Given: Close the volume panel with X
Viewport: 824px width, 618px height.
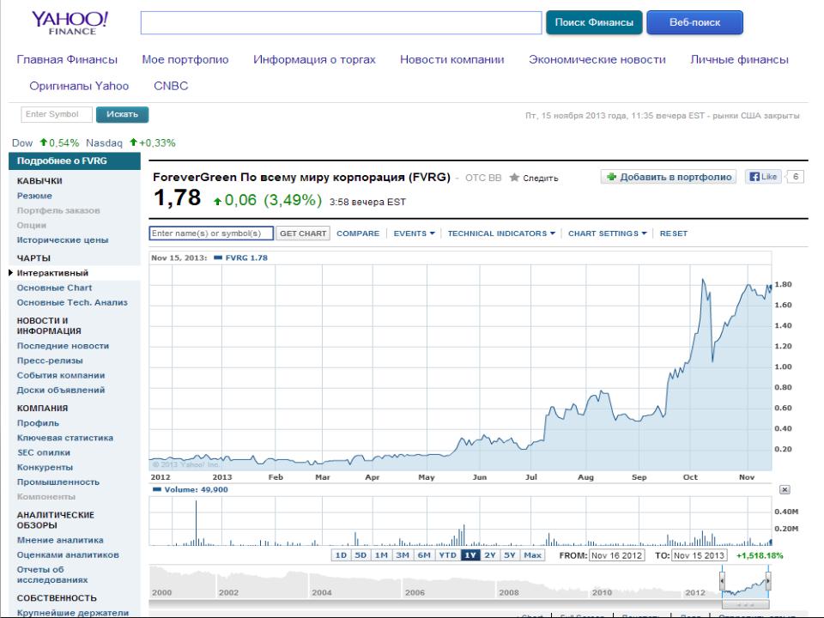Looking at the screenshot, I should pyautogui.click(x=785, y=490).
